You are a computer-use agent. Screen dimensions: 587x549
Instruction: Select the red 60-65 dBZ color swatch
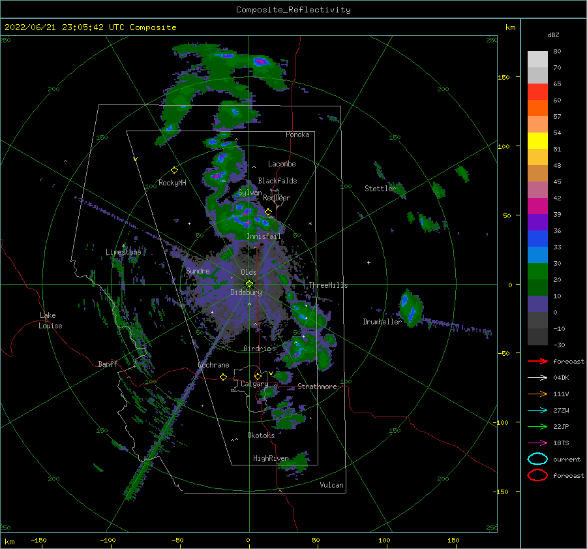537,92
